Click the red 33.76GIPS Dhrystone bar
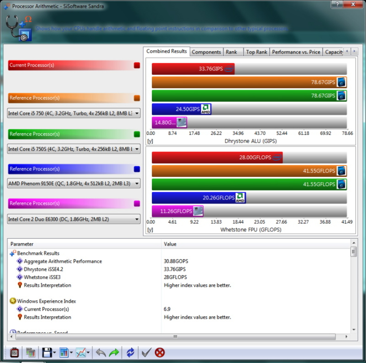This screenshot has height=363, width=366. coord(193,69)
